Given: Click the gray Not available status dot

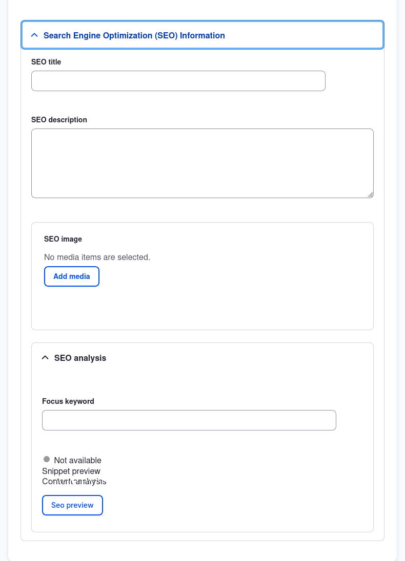Looking at the screenshot, I should 47,459.
